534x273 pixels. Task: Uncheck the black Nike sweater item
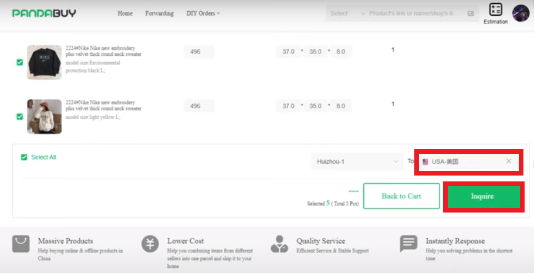pyautogui.click(x=20, y=62)
